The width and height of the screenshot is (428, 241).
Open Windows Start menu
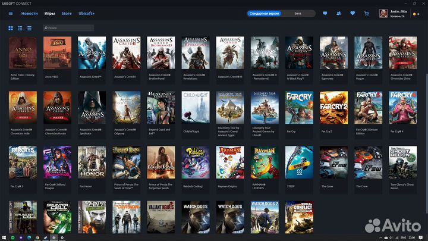tap(4, 237)
